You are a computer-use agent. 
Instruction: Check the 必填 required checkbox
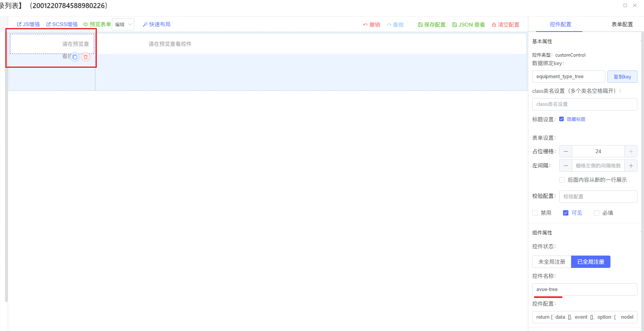pyautogui.click(x=597, y=213)
